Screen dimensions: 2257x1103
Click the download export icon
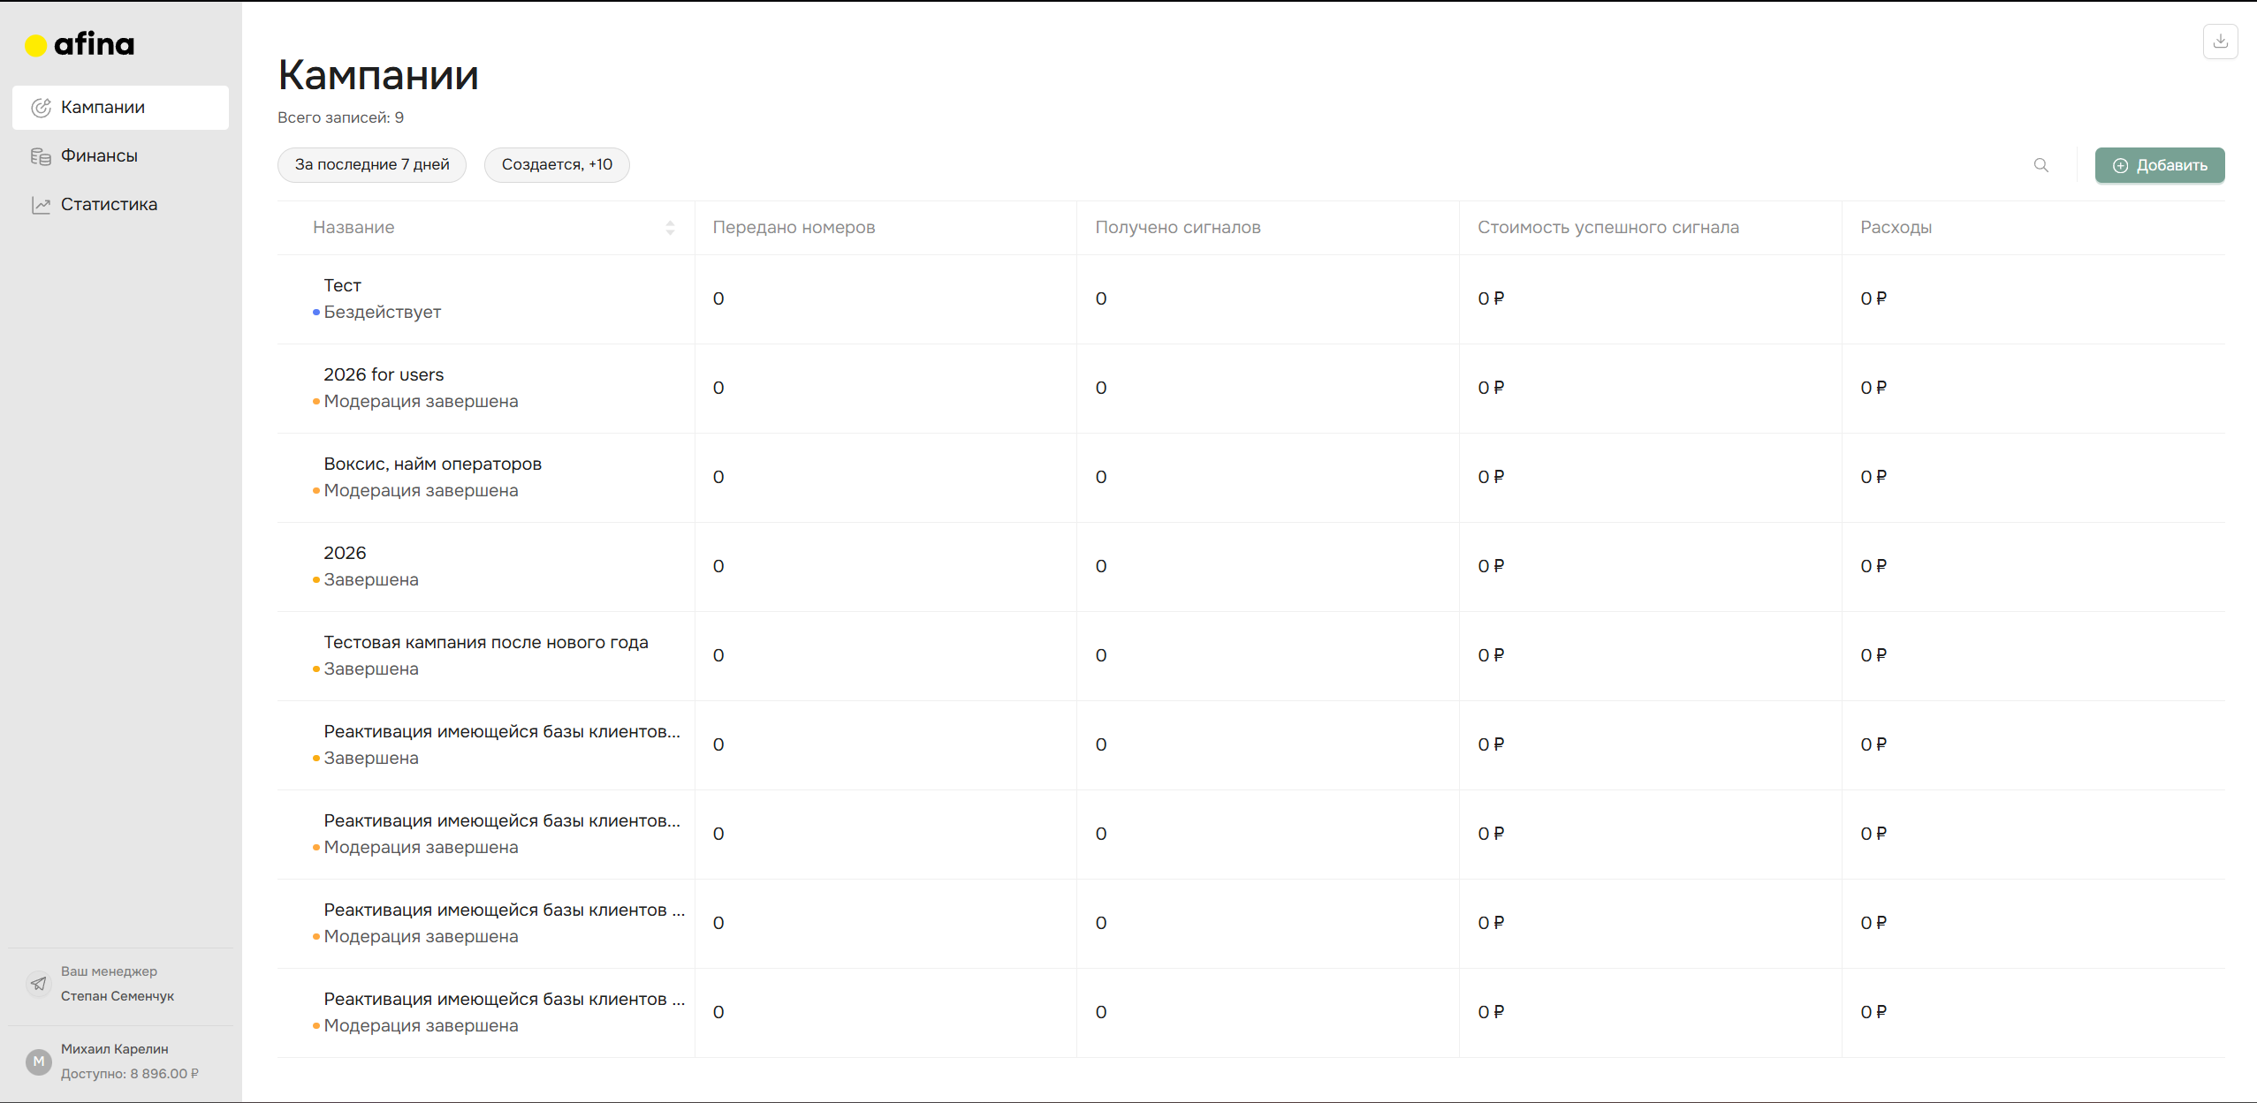[x=2220, y=42]
